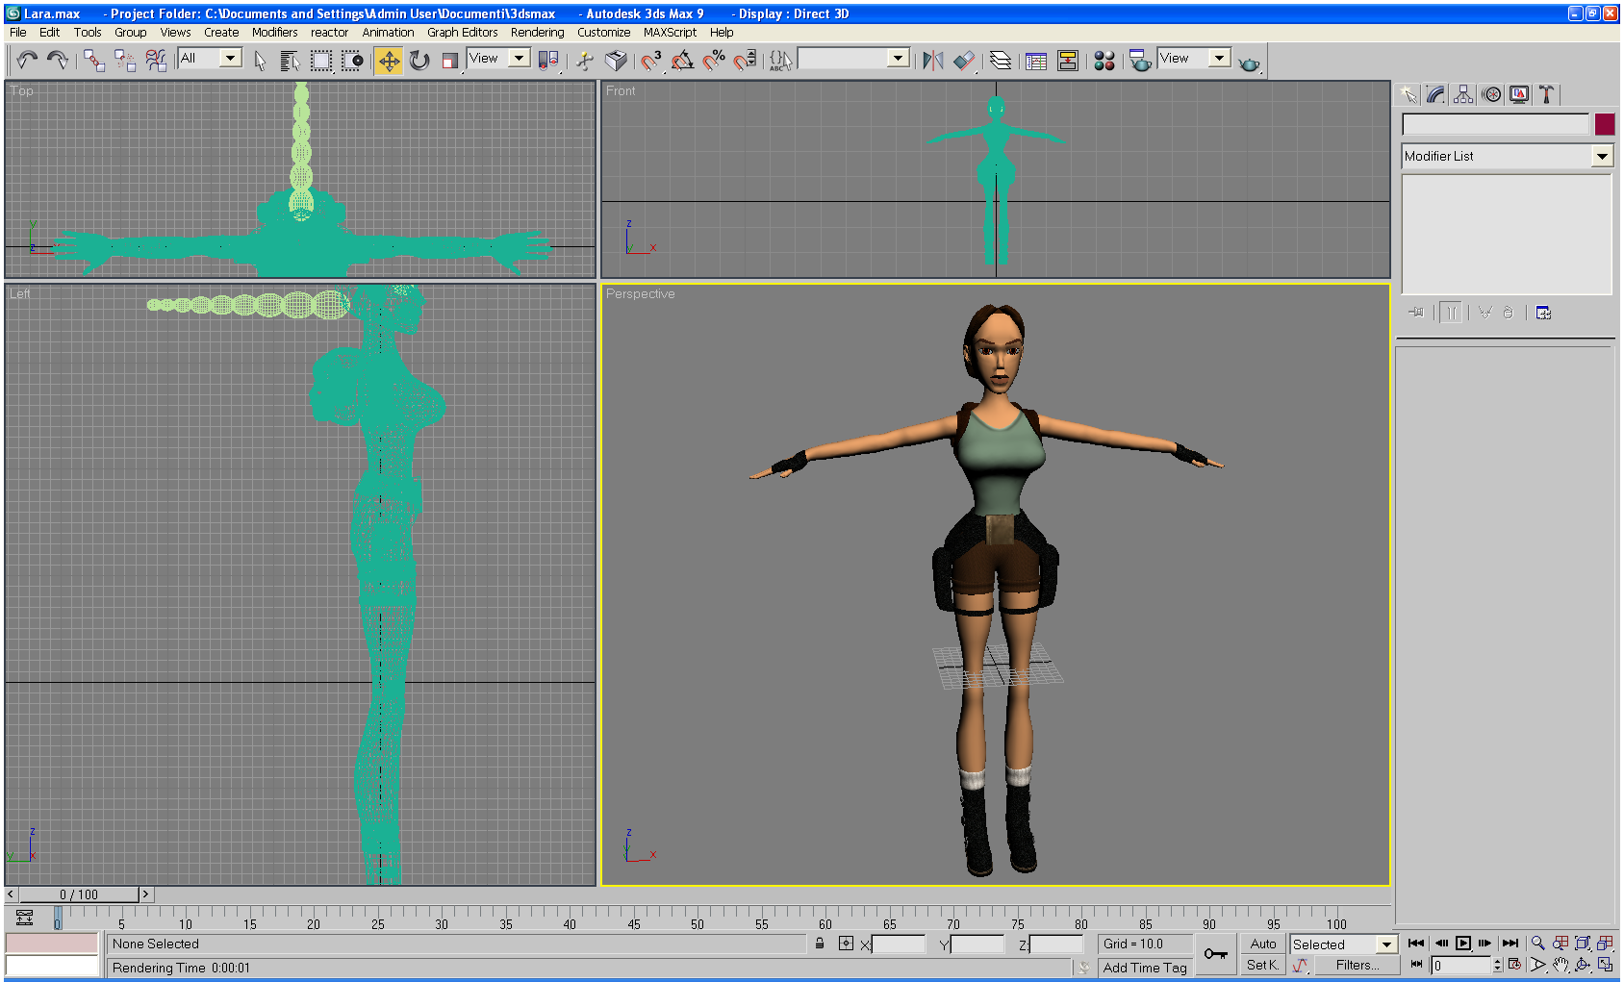Undo the last action with the Undo arrow
This screenshot has width=1624, height=982.
[27, 61]
